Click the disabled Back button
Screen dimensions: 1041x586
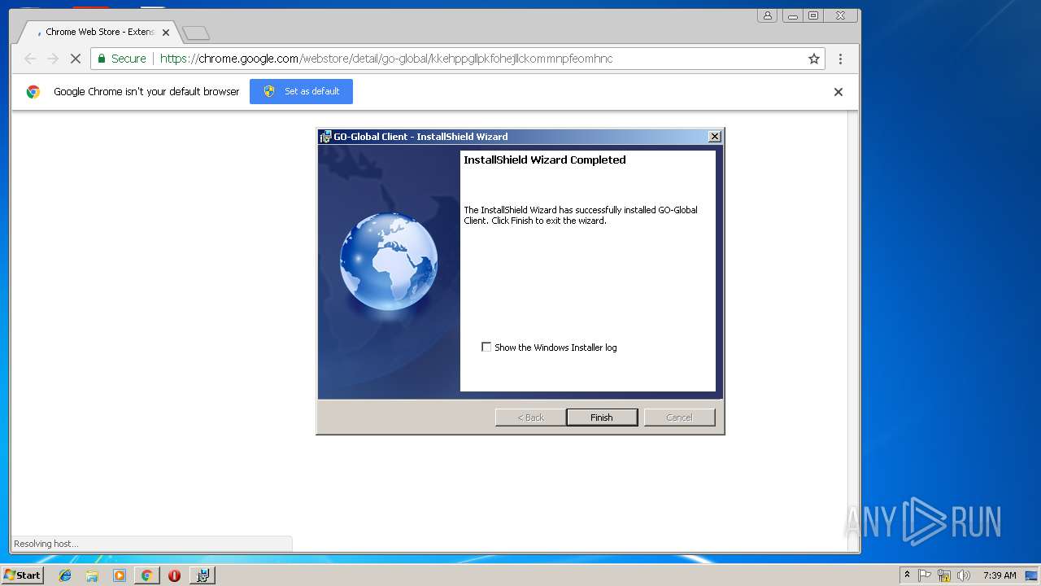coord(530,418)
